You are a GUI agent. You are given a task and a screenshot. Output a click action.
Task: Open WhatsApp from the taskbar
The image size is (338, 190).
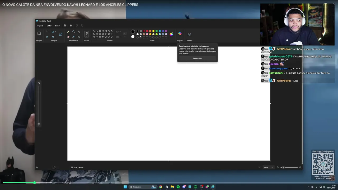pos(195,187)
